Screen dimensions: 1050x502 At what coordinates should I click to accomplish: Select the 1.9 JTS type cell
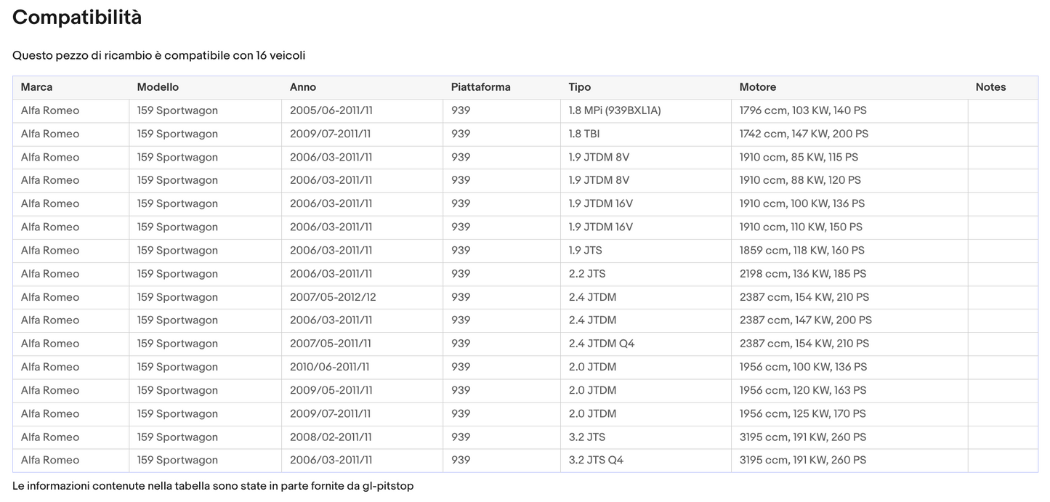585,250
